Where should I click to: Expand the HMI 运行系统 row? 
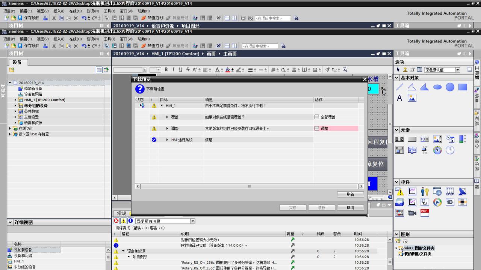click(x=167, y=140)
